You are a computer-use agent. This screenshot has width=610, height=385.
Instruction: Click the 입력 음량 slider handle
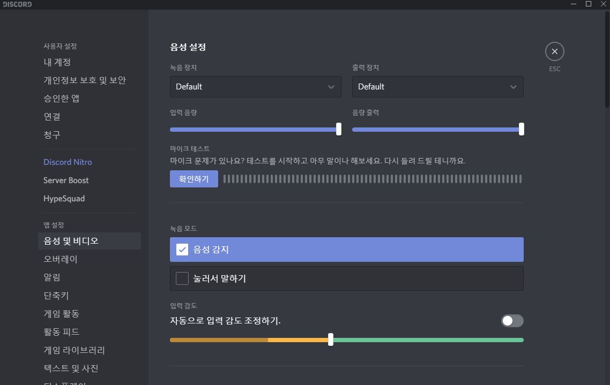(339, 129)
